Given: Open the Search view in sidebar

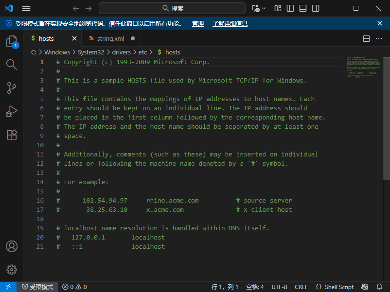Looking at the screenshot, I should (11, 65).
